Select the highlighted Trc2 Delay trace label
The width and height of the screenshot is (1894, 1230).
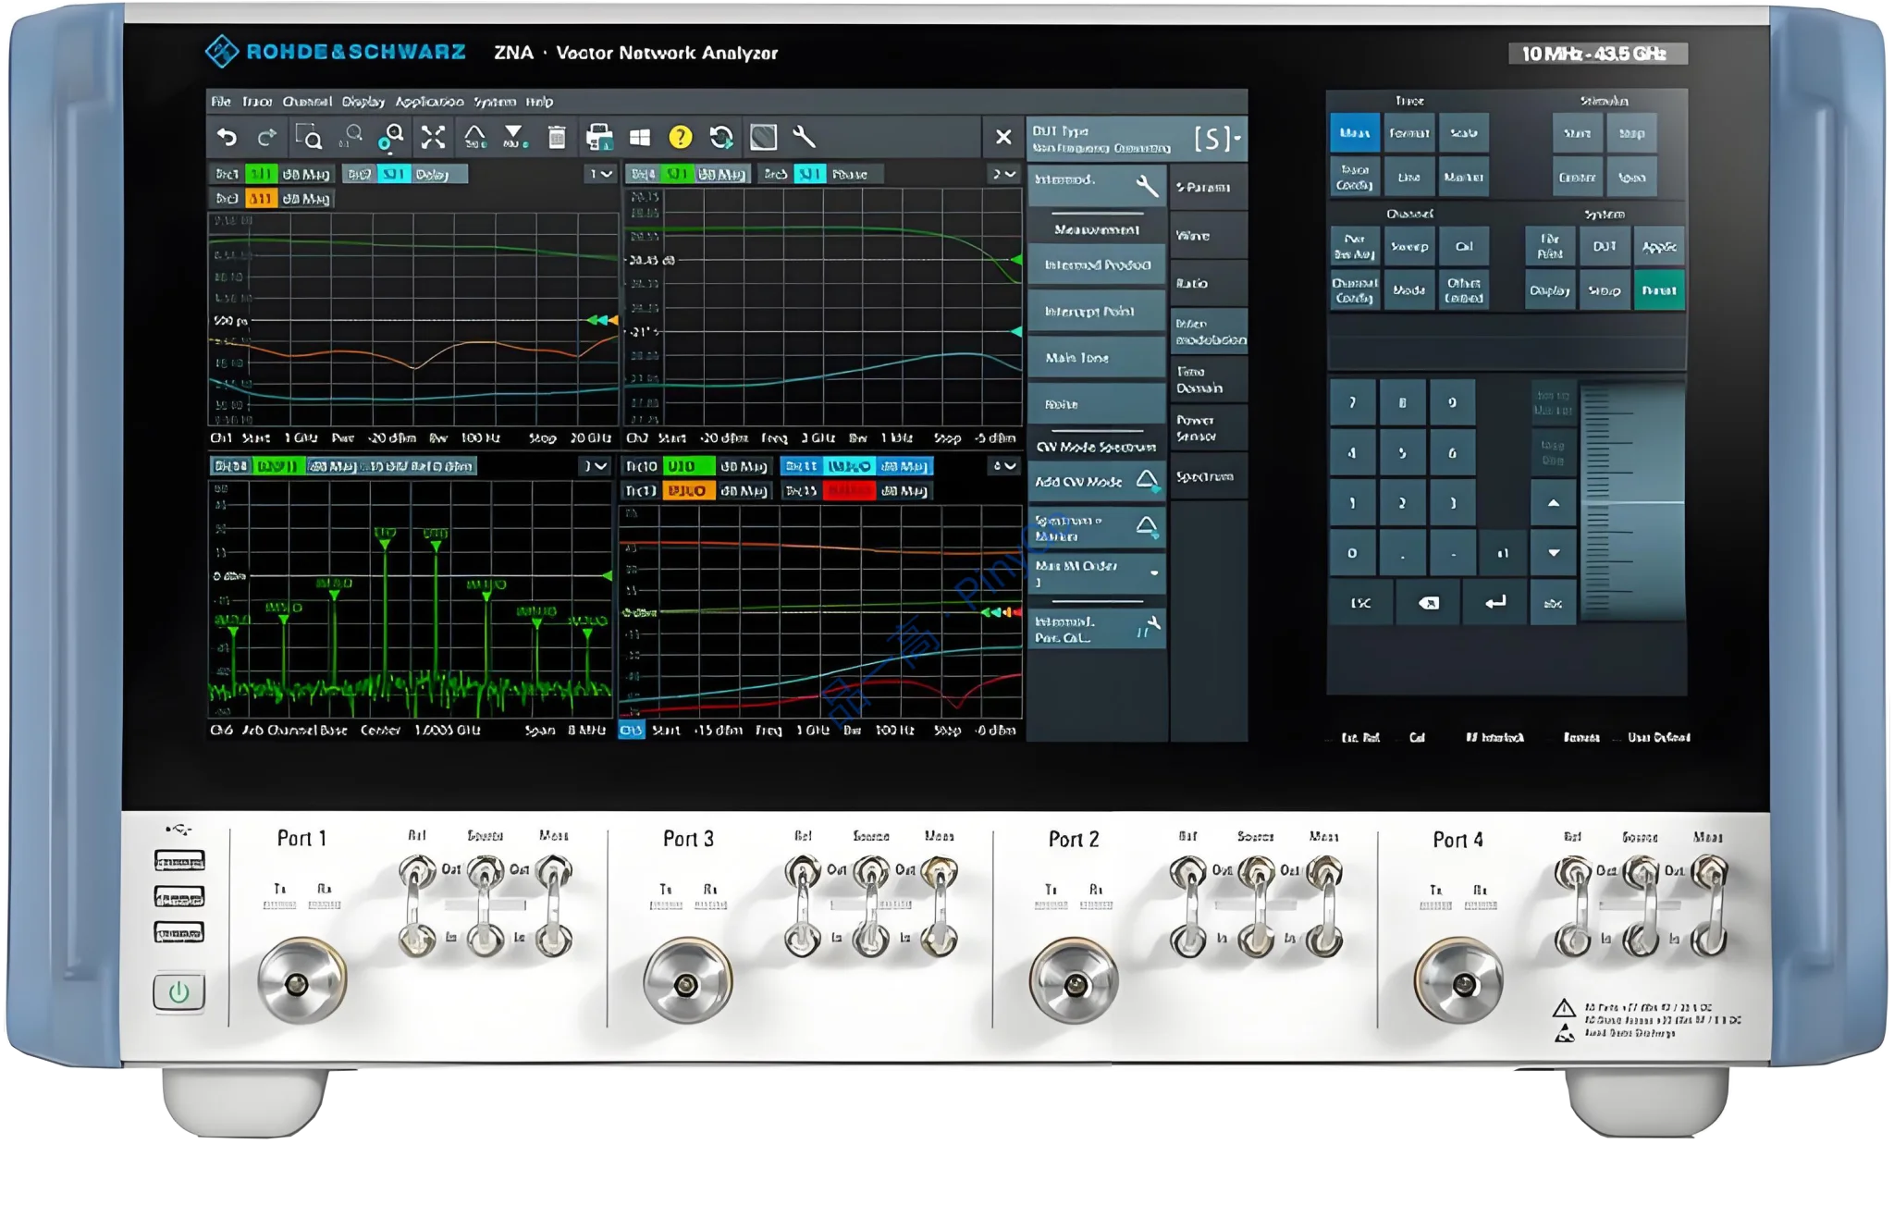[x=405, y=174]
